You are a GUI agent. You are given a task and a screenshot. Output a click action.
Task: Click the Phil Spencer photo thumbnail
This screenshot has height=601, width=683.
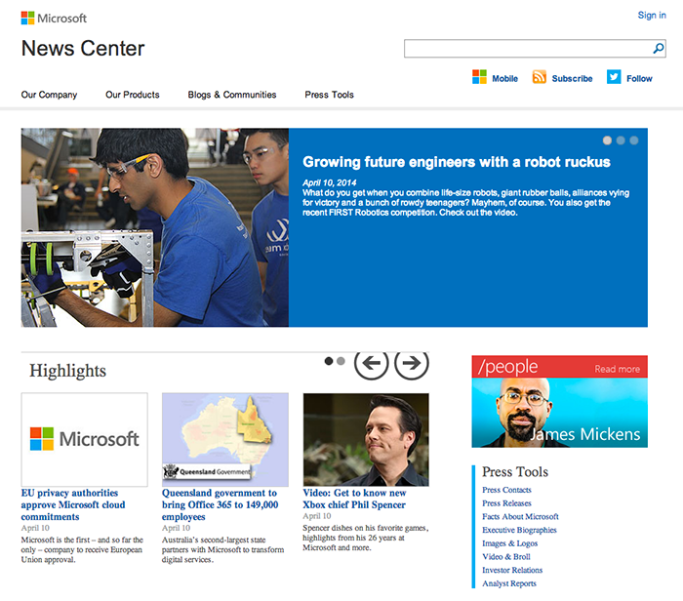point(366,439)
